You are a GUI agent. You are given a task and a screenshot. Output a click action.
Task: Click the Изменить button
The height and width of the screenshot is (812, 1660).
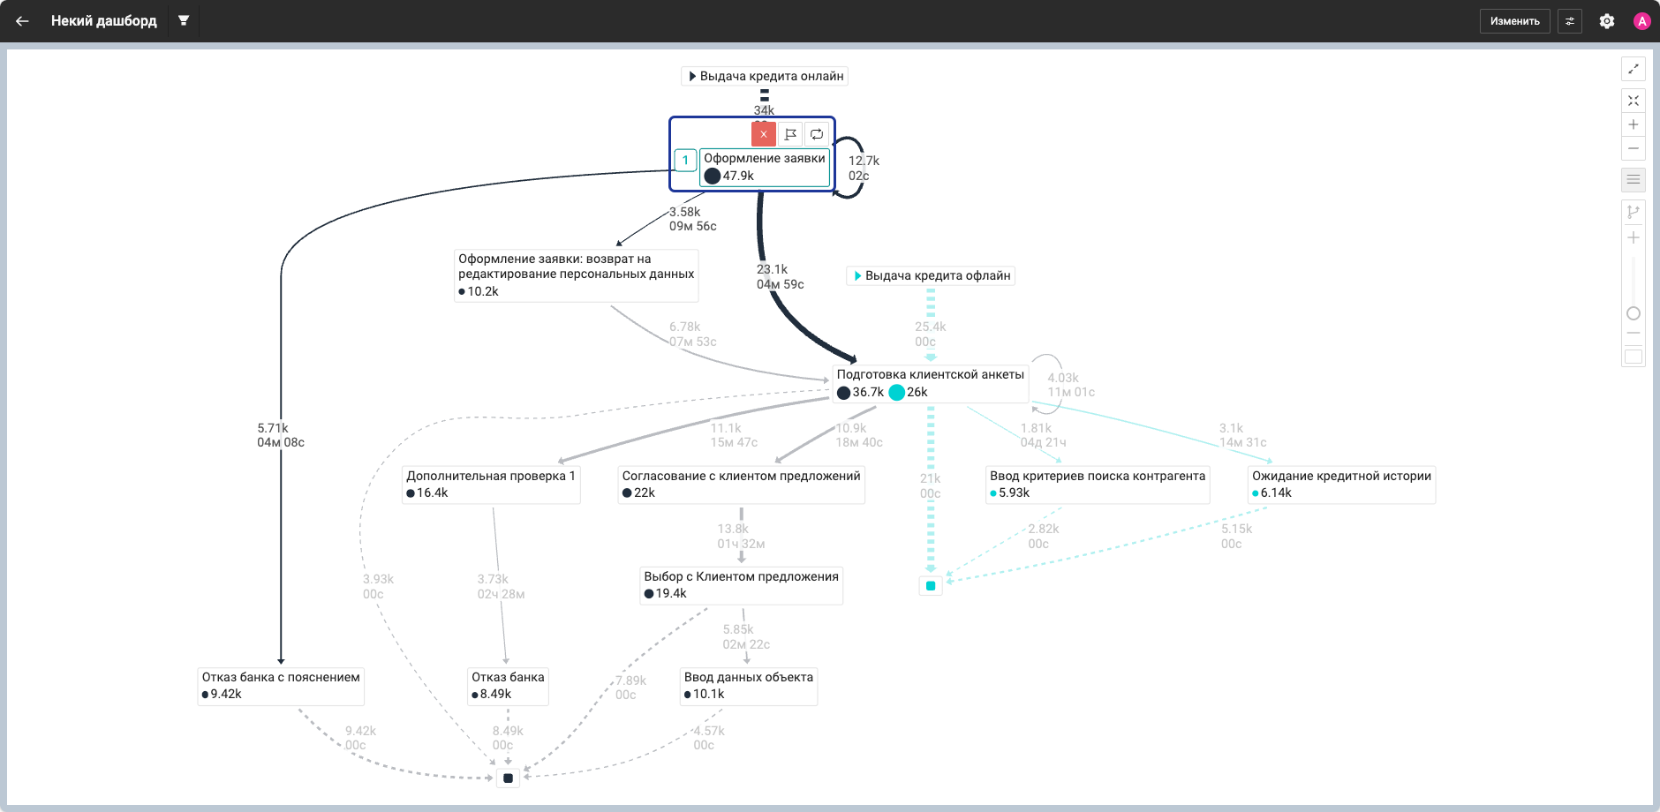[x=1515, y=21]
